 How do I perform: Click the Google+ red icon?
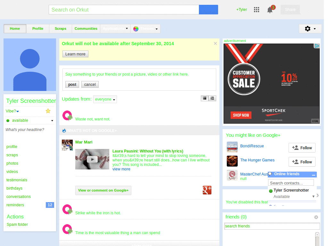point(207,190)
